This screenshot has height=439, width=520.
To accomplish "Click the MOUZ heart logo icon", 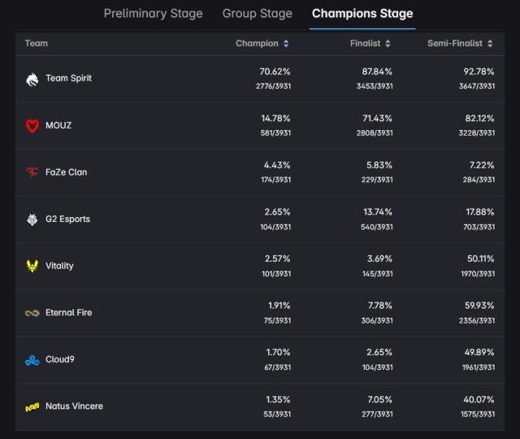I will click(x=32, y=125).
